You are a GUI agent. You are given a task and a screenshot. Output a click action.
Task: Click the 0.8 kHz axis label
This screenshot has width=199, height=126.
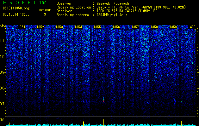[x=3, y=88]
